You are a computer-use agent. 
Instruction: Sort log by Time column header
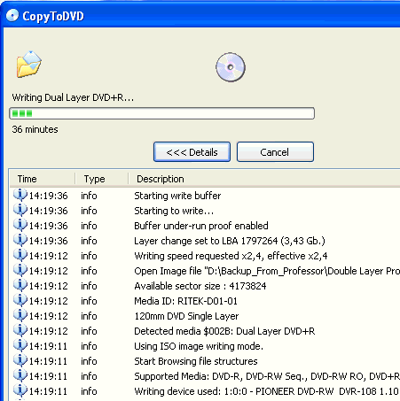43,179
